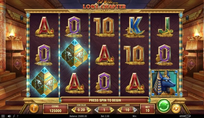Toggle fast play lightning icon
204x118 pixels.
point(14,116)
